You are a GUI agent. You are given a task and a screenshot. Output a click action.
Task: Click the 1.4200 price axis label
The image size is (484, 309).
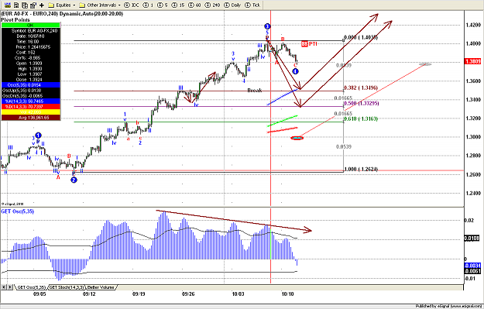coord(473,25)
